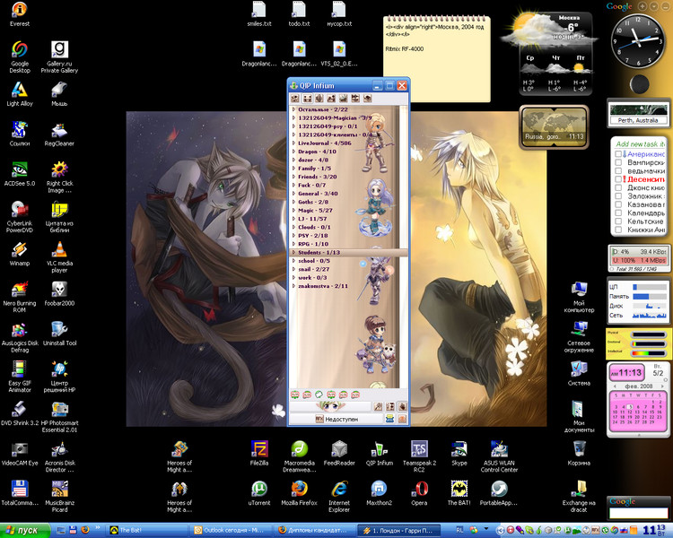Open Opera browser icon
673x538 pixels.
419,492
